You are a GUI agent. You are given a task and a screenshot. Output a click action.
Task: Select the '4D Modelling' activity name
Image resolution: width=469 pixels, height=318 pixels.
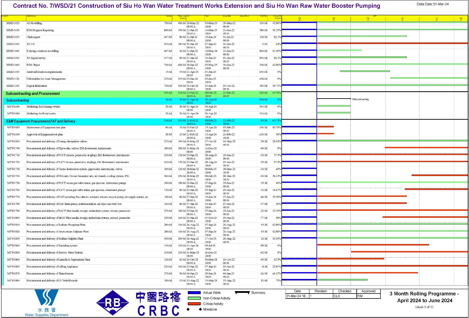pyautogui.click(x=34, y=23)
